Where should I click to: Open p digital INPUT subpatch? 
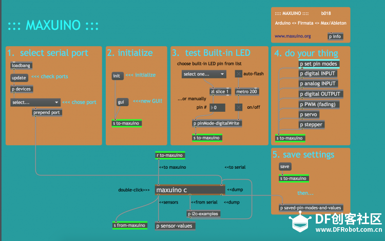(318, 73)
